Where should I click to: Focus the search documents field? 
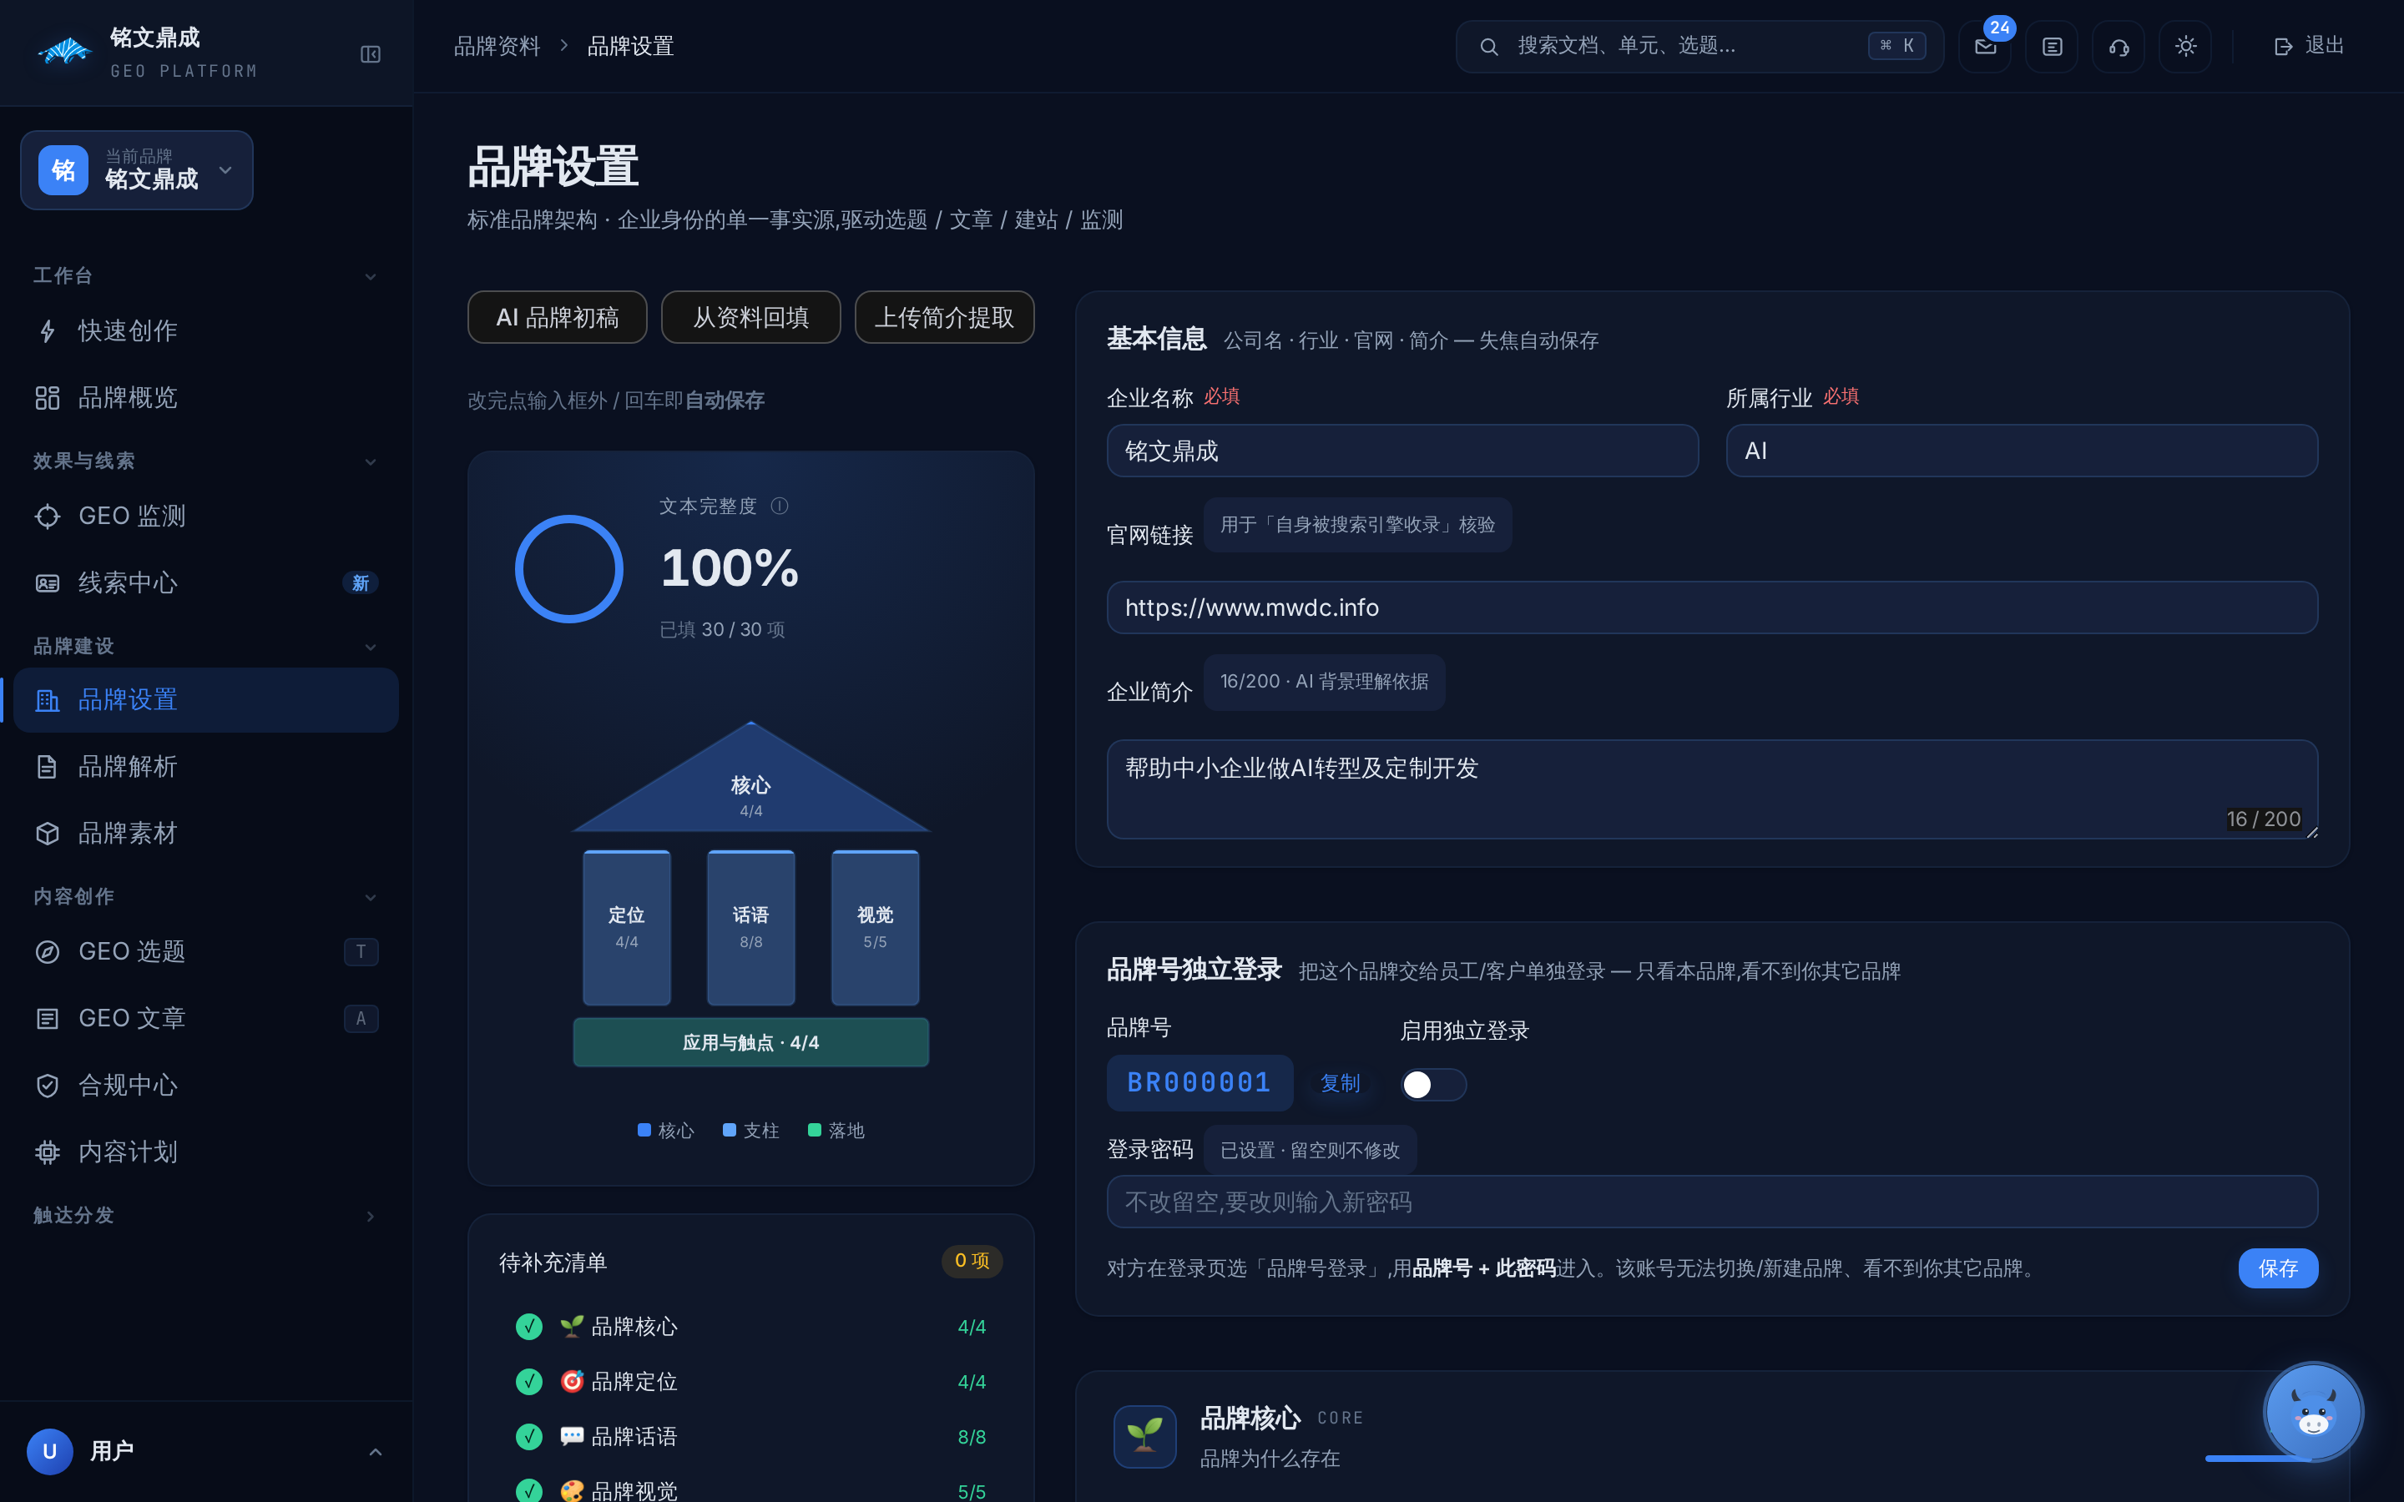[x=1699, y=47]
